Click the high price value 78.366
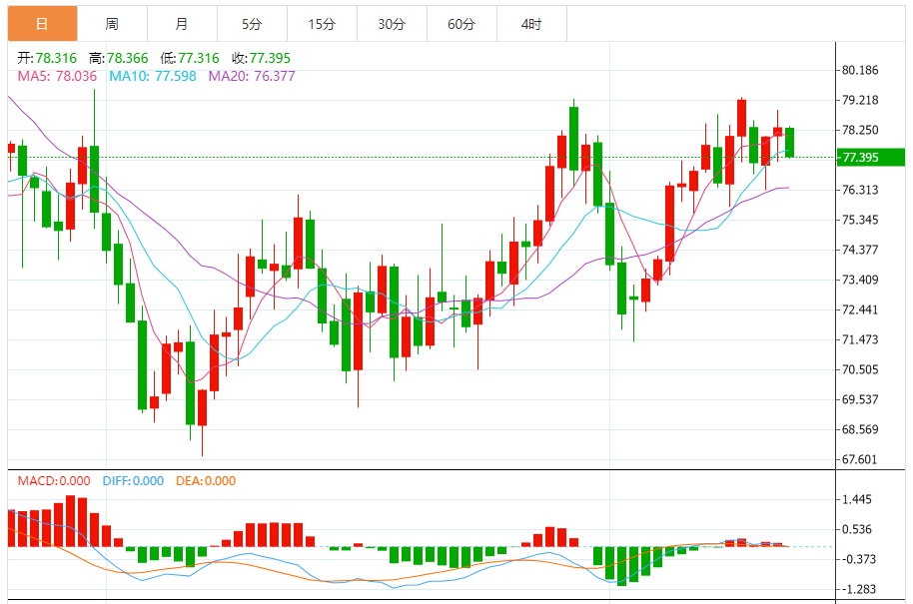The height and width of the screenshot is (604, 913). point(128,58)
